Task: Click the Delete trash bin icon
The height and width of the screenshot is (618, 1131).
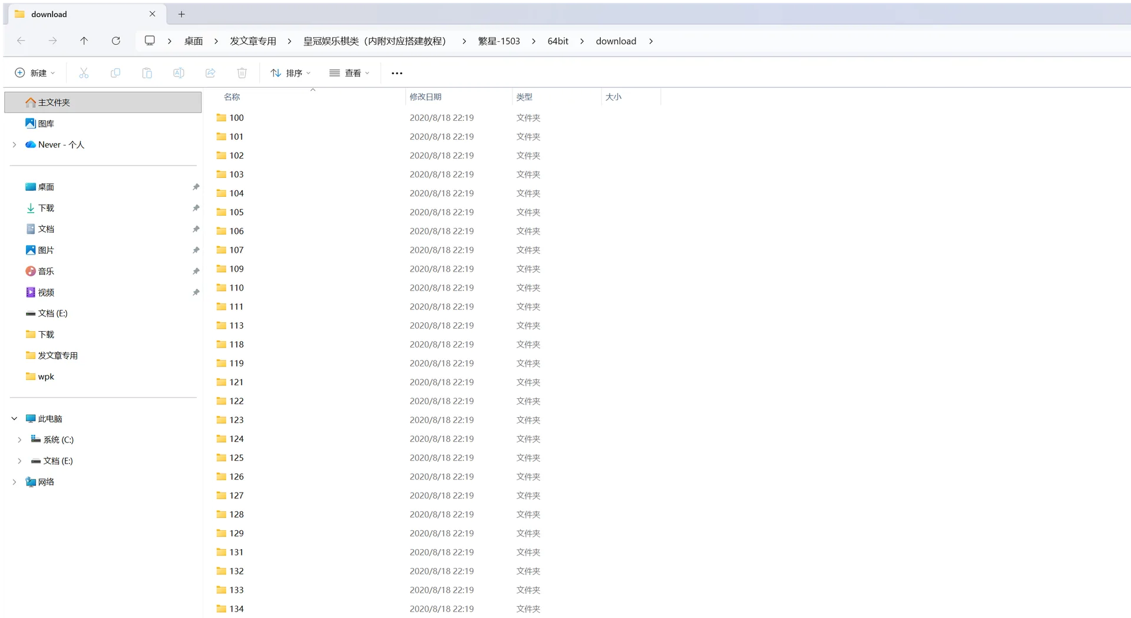Action: tap(242, 73)
